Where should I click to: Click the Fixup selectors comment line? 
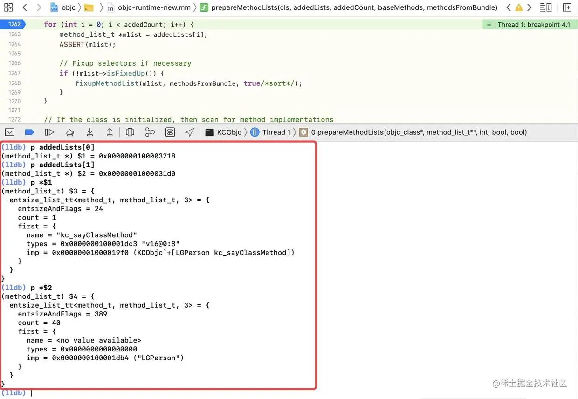coord(125,63)
